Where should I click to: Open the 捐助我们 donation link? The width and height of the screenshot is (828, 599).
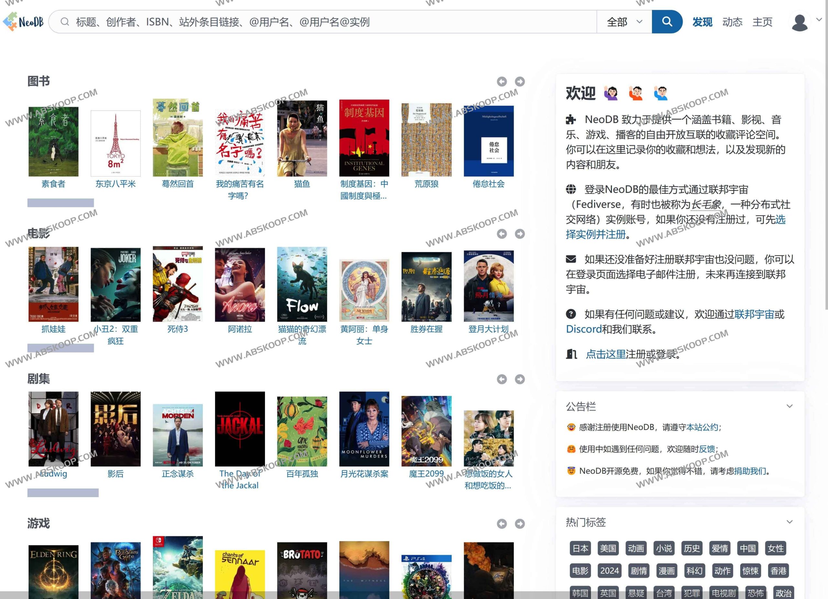[x=750, y=471]
